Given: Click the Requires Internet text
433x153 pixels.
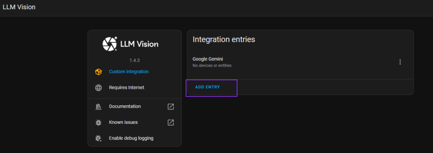Looking at the screenshot, I should coord(126,87).
